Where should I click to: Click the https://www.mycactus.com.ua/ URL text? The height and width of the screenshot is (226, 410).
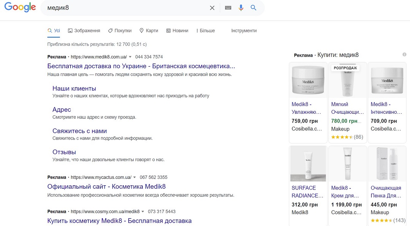(x=101, y=178)
